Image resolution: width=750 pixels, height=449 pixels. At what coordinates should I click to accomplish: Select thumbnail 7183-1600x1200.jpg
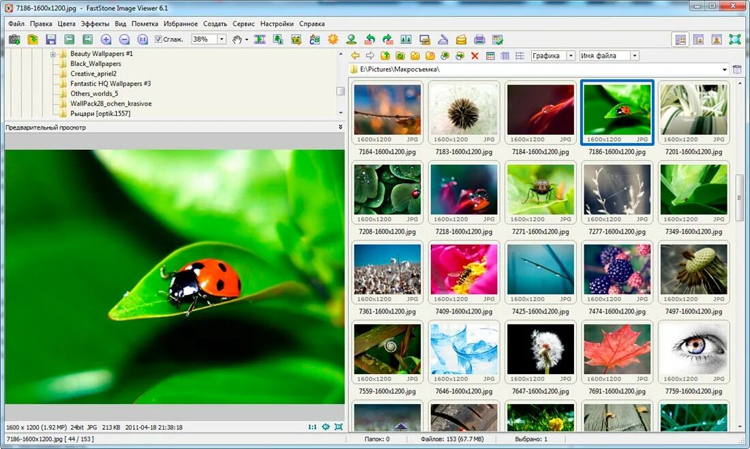tap(464, 113)
